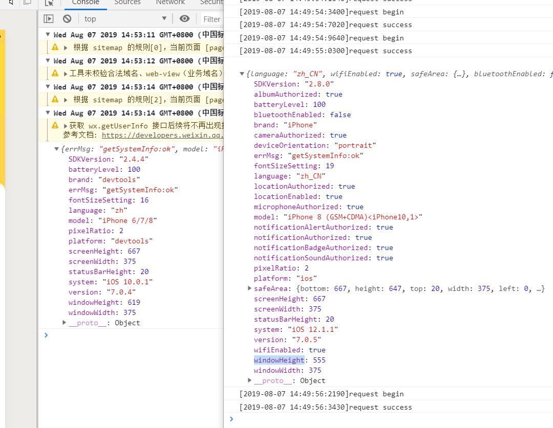Click the warning icon on sitemap rule [0]
Viewport: 553px width, 428px height.
pos(55,47)
